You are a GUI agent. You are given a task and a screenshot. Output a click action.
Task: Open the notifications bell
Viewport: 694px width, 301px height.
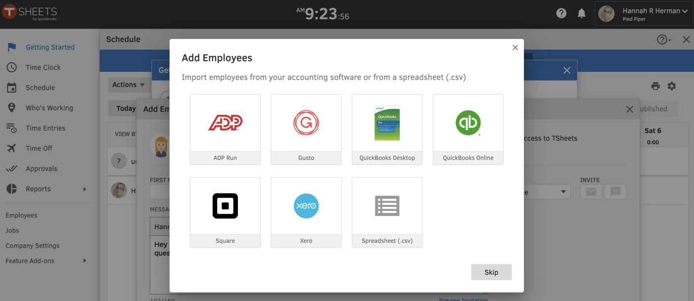click(581, 13)
